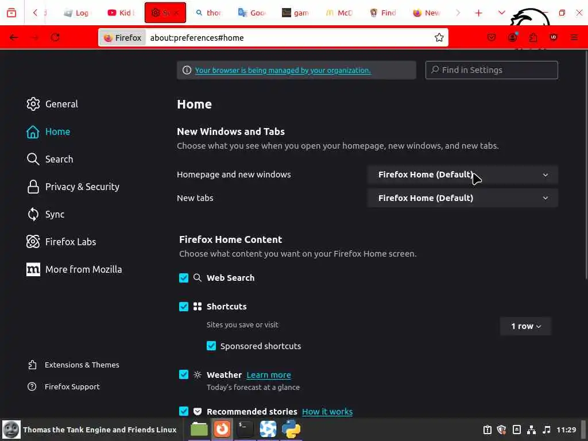Click the settings page vertical scrollbar
The width and height of the screenshot is (588, 441).
[586, 165]
